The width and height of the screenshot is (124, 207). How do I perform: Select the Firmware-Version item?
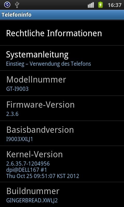pos(62,108)
